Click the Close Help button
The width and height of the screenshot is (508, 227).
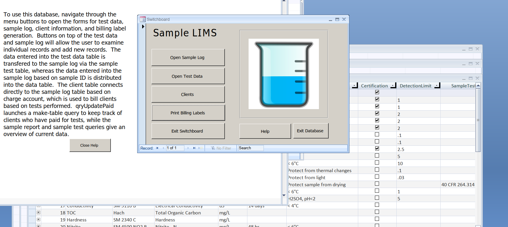[x=90, y=145]
